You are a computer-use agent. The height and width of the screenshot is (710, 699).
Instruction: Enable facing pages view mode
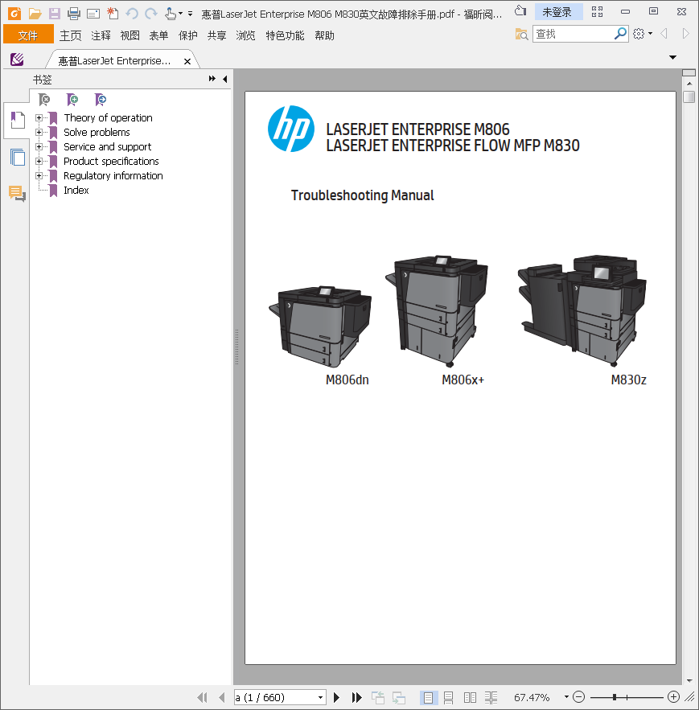471,698
